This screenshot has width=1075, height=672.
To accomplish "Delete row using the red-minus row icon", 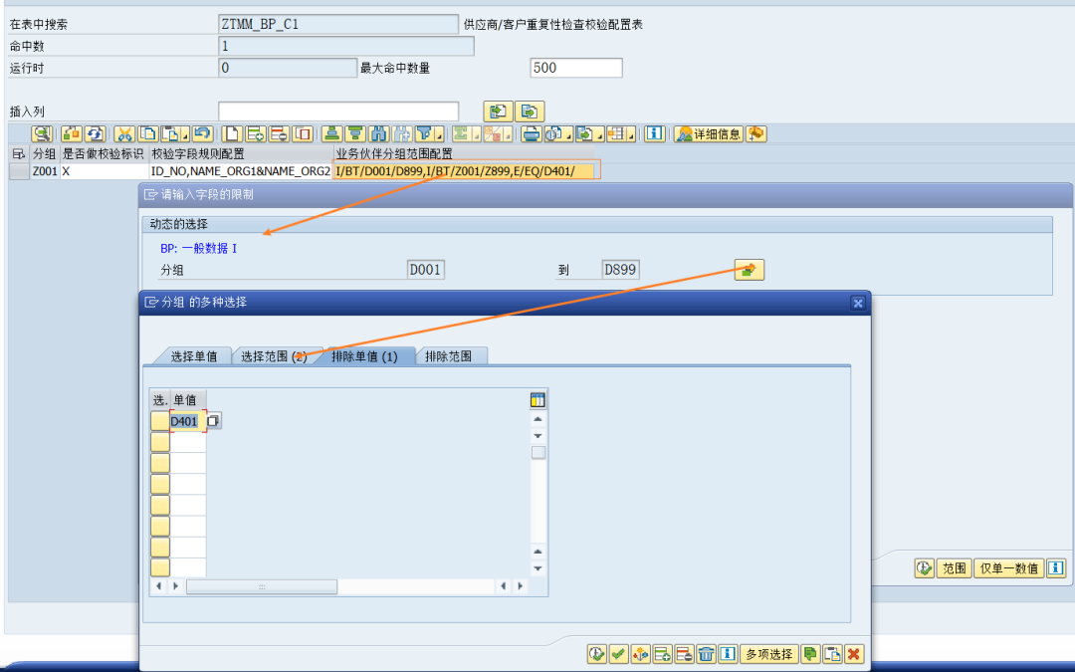I will coord(279,133).
